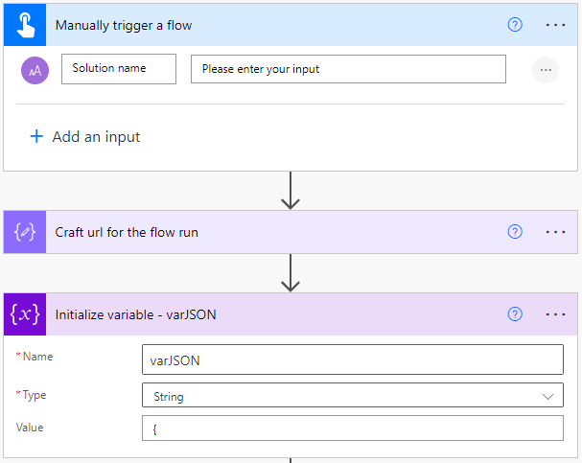Image resolution: width=582 pixels, height=463 pixels.
Task: Click Add an input link
Action: click(x=85, y=137)
